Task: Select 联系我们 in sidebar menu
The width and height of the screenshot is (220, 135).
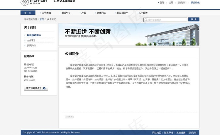Action: pos(31,45)
